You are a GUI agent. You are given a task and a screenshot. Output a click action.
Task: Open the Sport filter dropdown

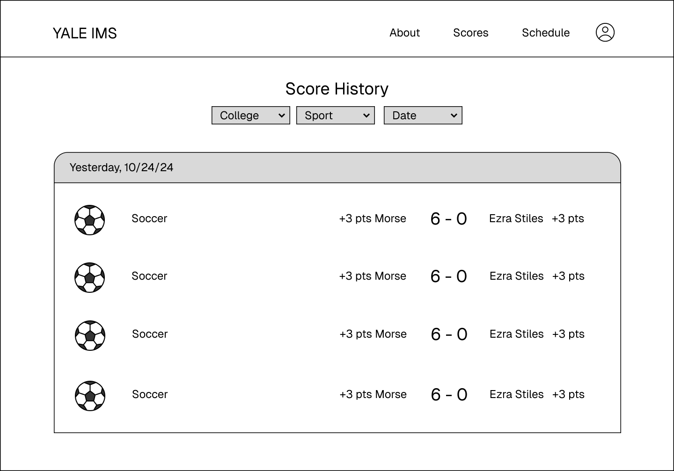335,116
